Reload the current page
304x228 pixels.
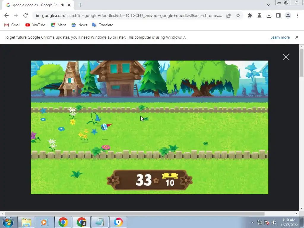tap(26, 15)
